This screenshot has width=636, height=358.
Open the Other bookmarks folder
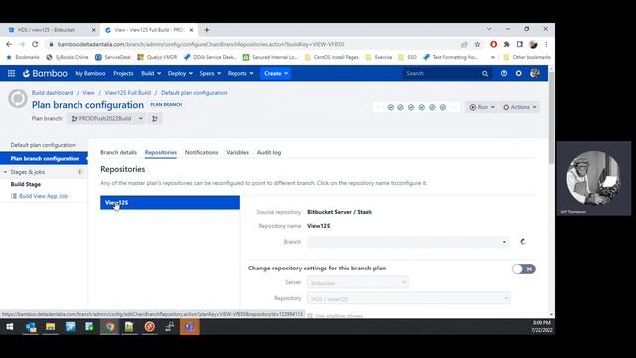point(527,57)
